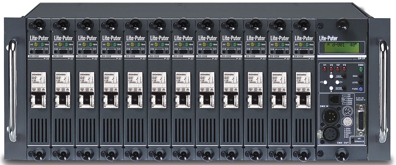The height and width of the screenshot is (165, 396).
Task: Push the blue FUNC. button
Action: (361, 89)
